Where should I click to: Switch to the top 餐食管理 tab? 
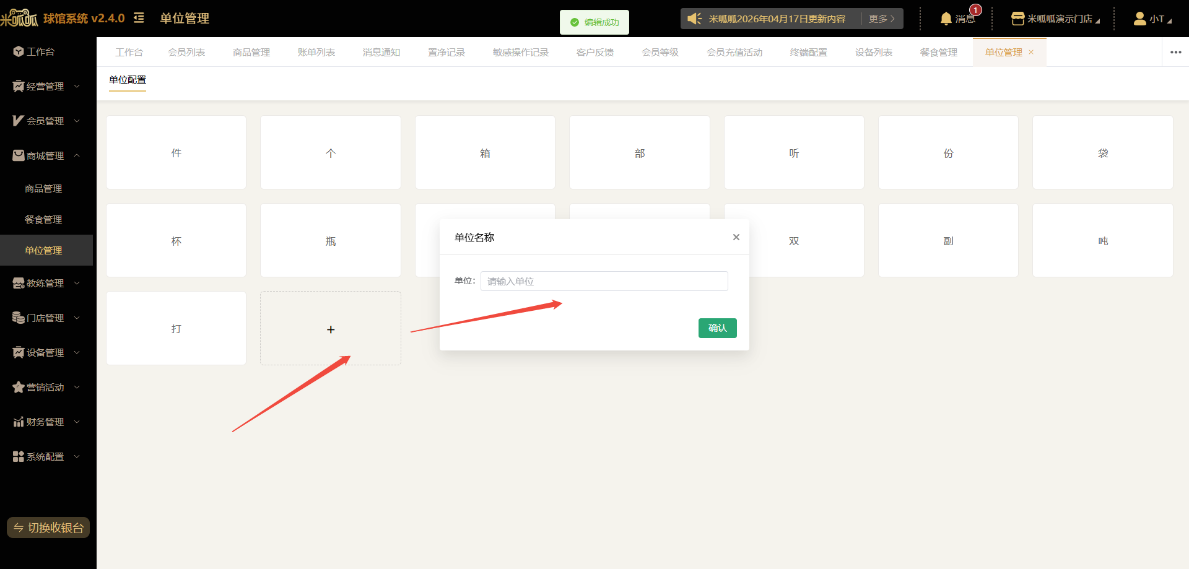tap(939, 53)
